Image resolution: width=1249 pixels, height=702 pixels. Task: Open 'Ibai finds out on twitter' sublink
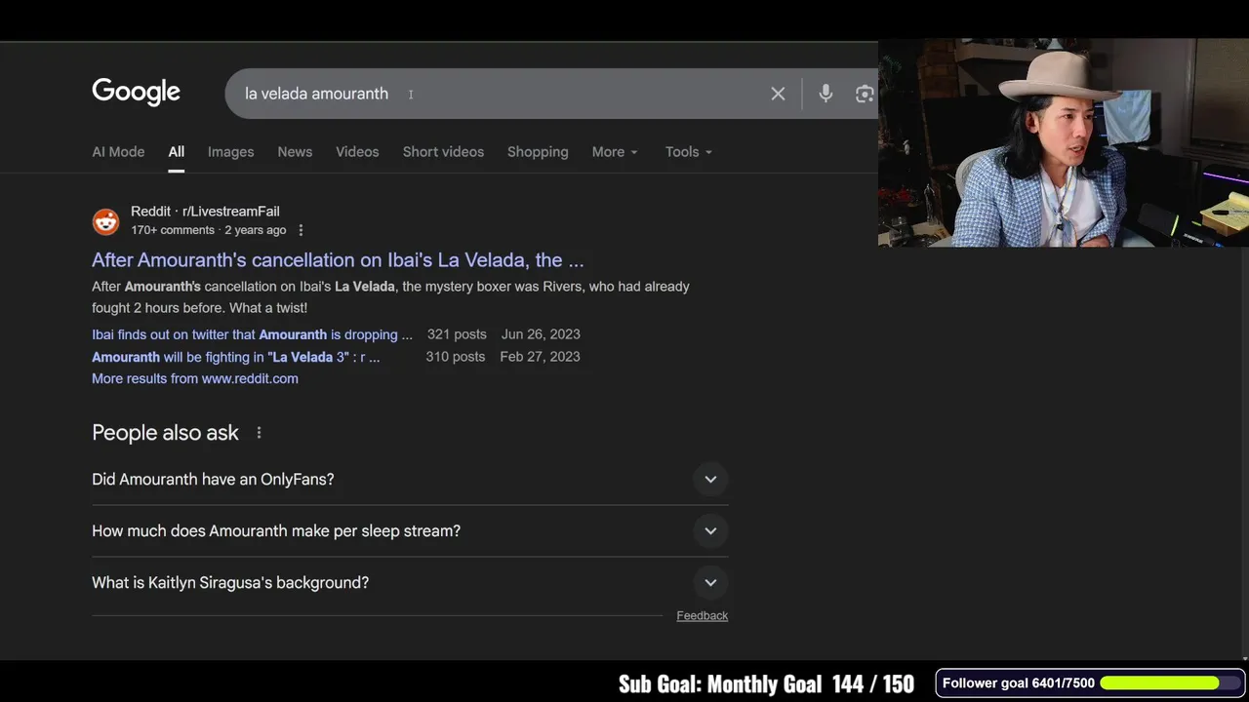[x=252, y=334]
